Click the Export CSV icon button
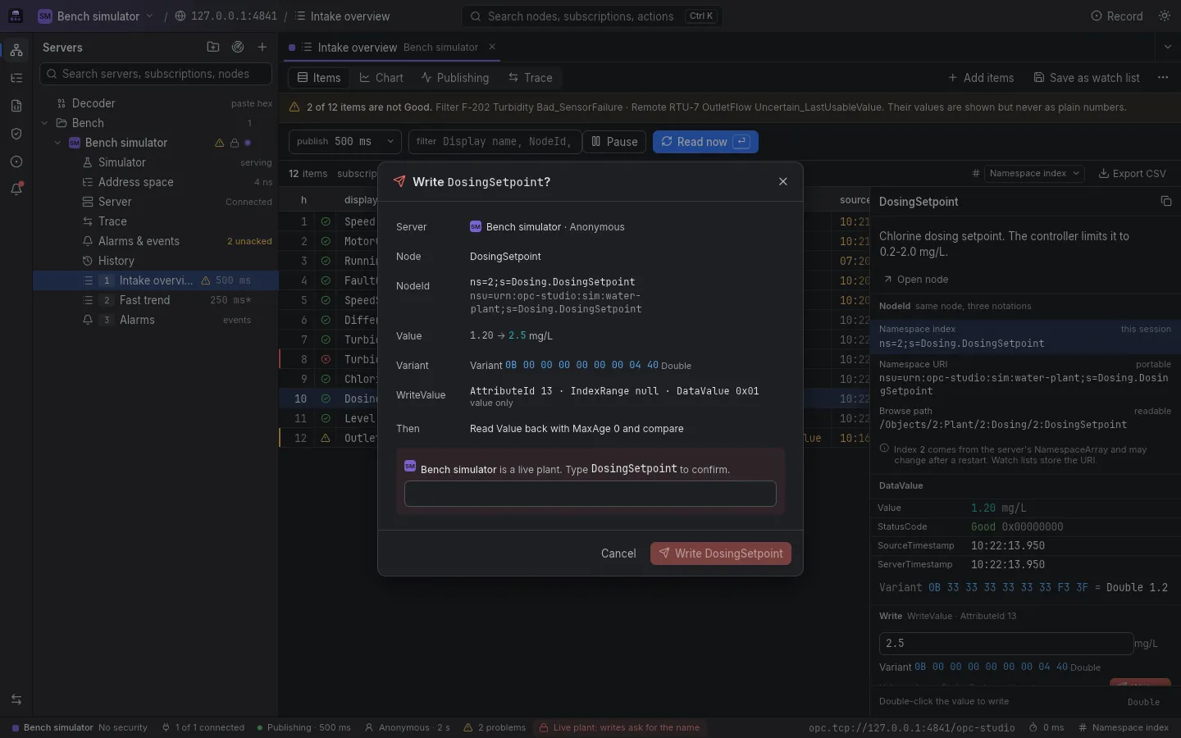The image size is (1181, 738). pyautogui.click(x=1132, y=174)
